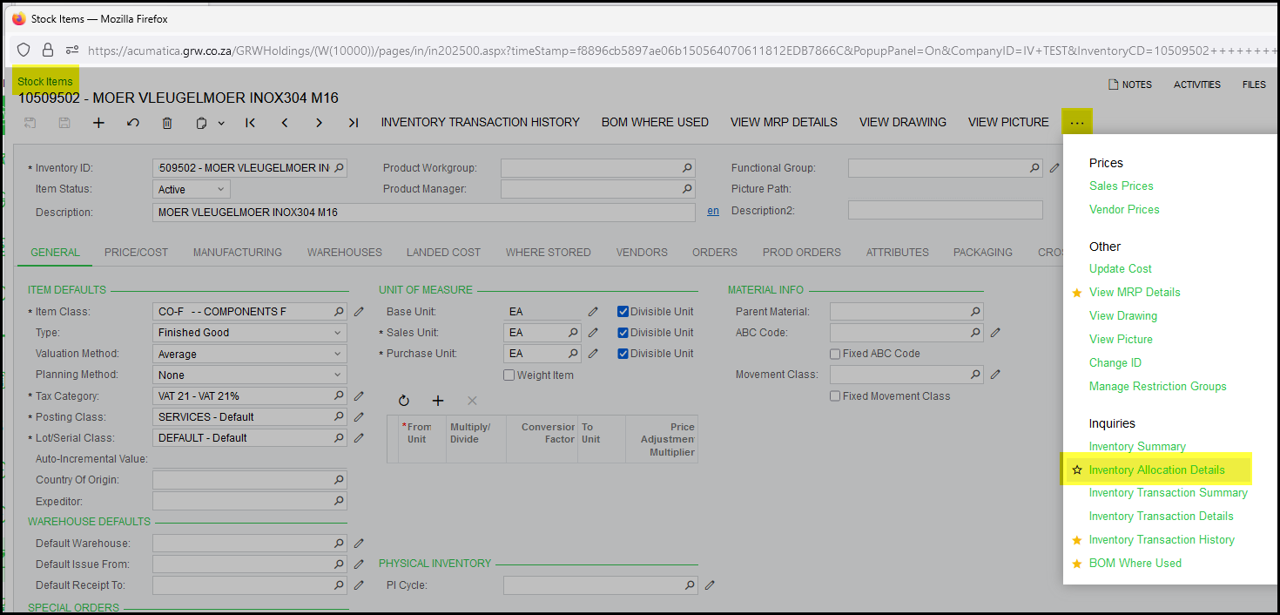Tick the Fixed ABC Code checkbox
Image resolution: width=1280 pixels, height=615 pixels.
tap(835, 354)
